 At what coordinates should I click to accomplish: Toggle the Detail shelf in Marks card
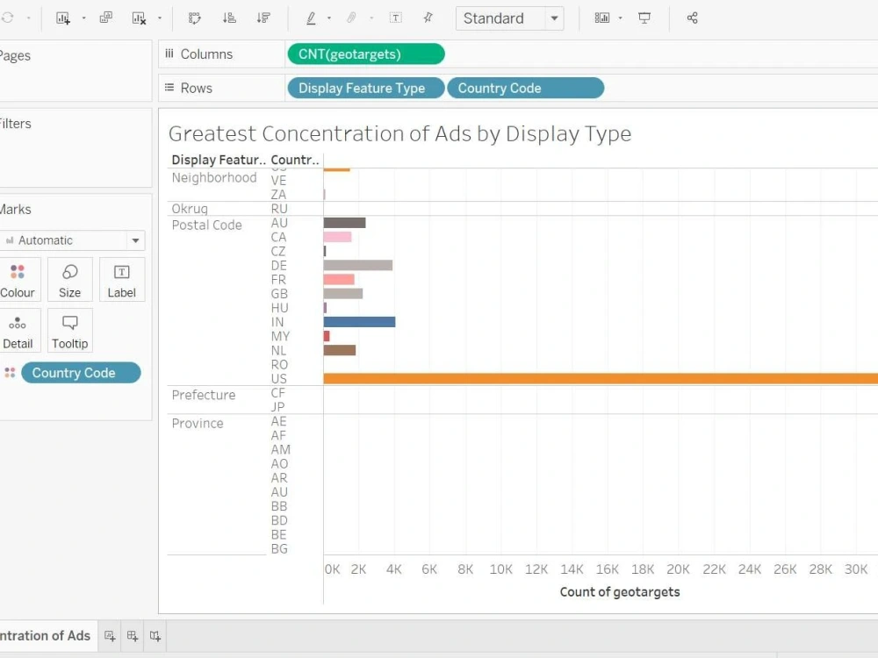coord(18,330)
